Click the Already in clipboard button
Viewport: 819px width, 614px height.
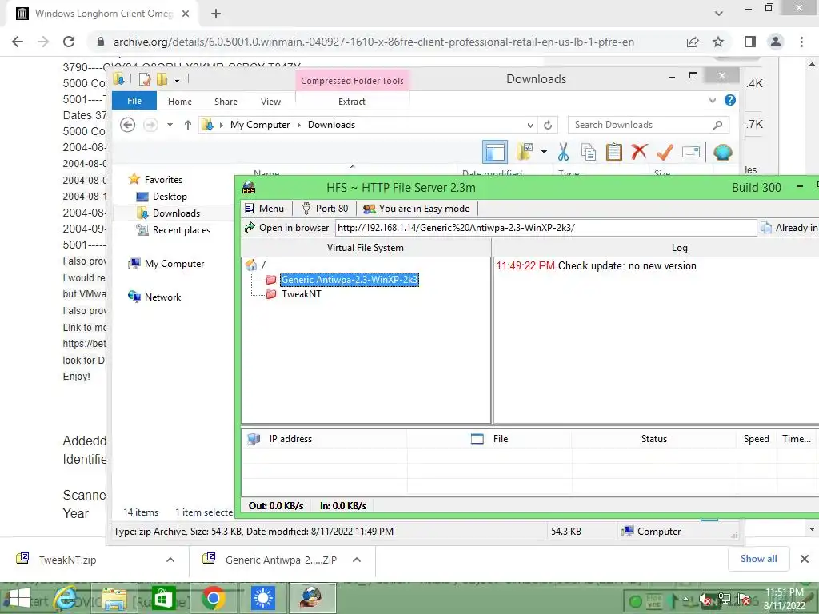point(789,228)
